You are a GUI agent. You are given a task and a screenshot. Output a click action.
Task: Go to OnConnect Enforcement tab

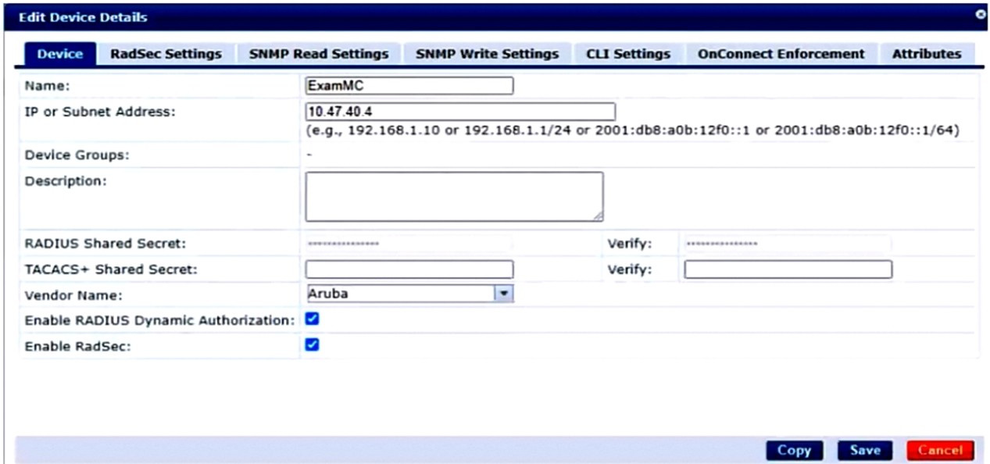click(x=781, y=54)
